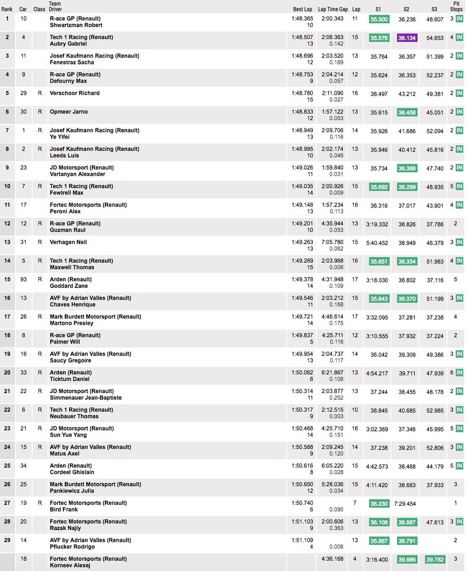The height and width of the screenshot is (571, 466).
Task: Click the IN badge in Verhagen Neil's row
Action: click(x=459, y=242)
